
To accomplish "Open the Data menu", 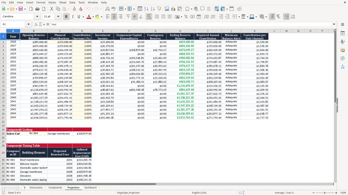I will pos(72,2).
